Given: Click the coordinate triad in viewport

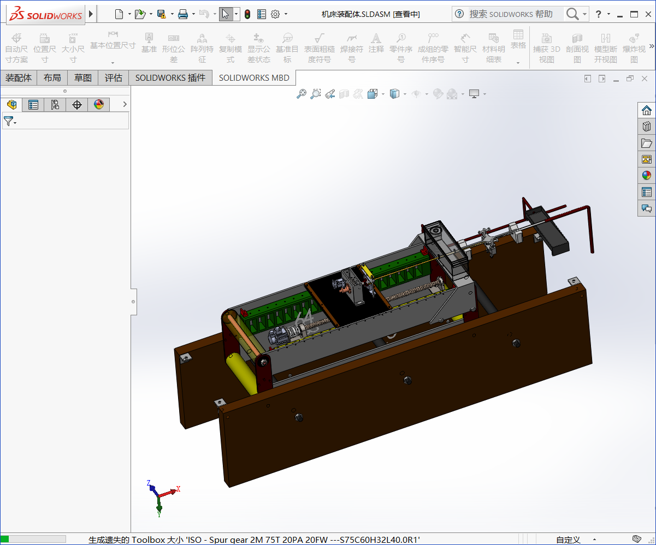Looking at the screenshot, I should pos(162,497).
